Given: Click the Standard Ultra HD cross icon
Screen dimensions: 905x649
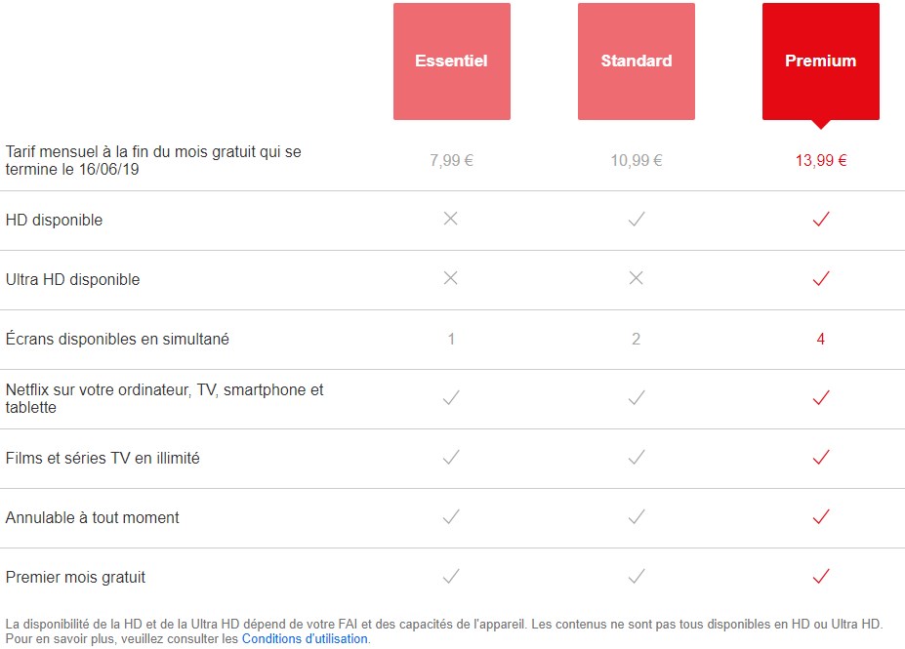Looking at the screenshot, I should (637, 279).
